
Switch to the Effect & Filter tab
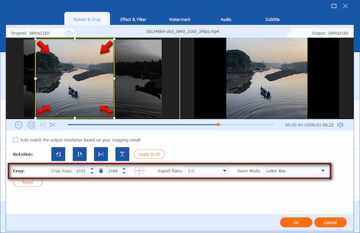click(x=133, y=20)
